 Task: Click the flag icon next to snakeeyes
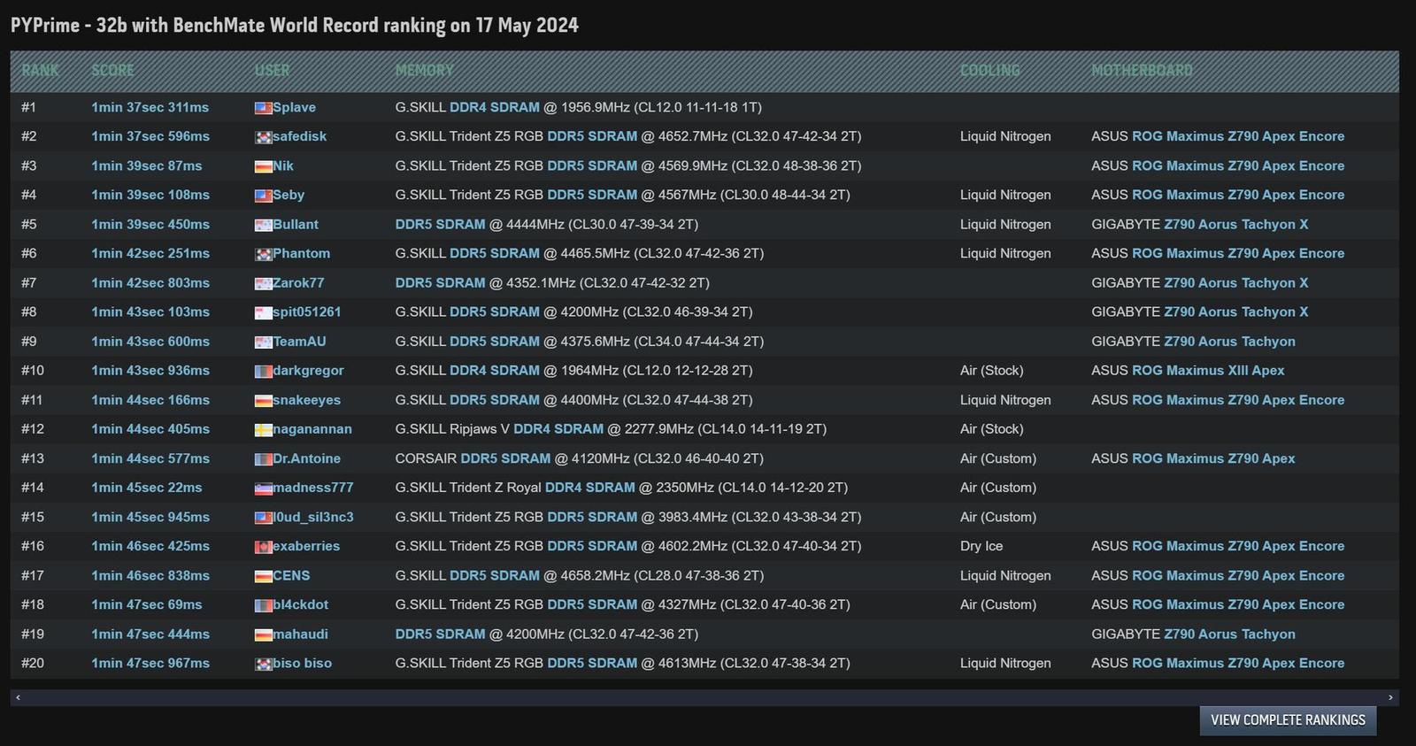click(263, 400)
